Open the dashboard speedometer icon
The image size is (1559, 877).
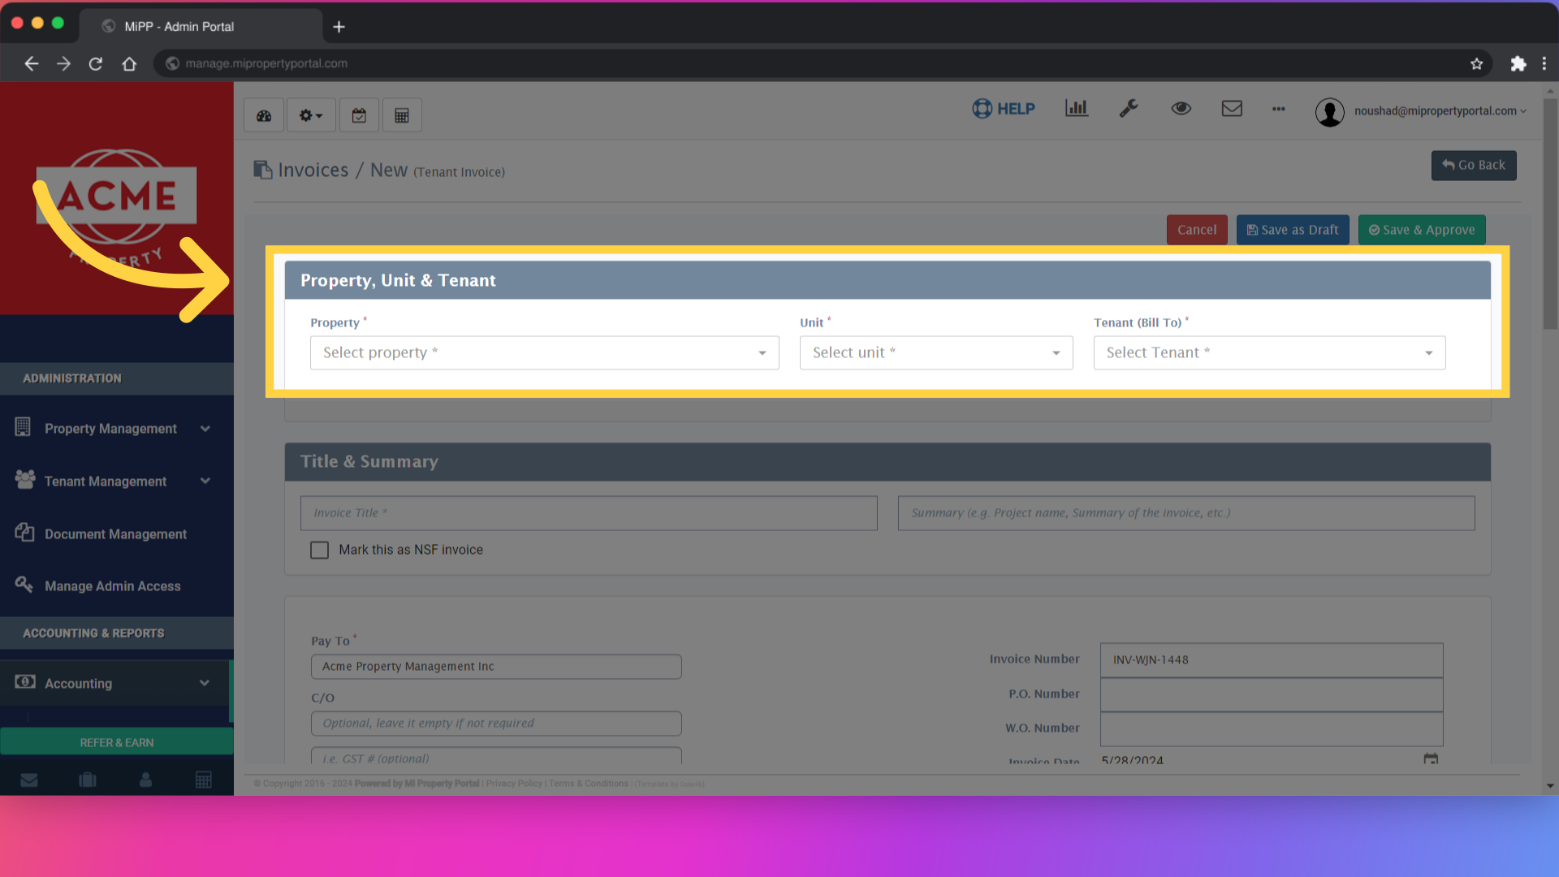(263, 114)
